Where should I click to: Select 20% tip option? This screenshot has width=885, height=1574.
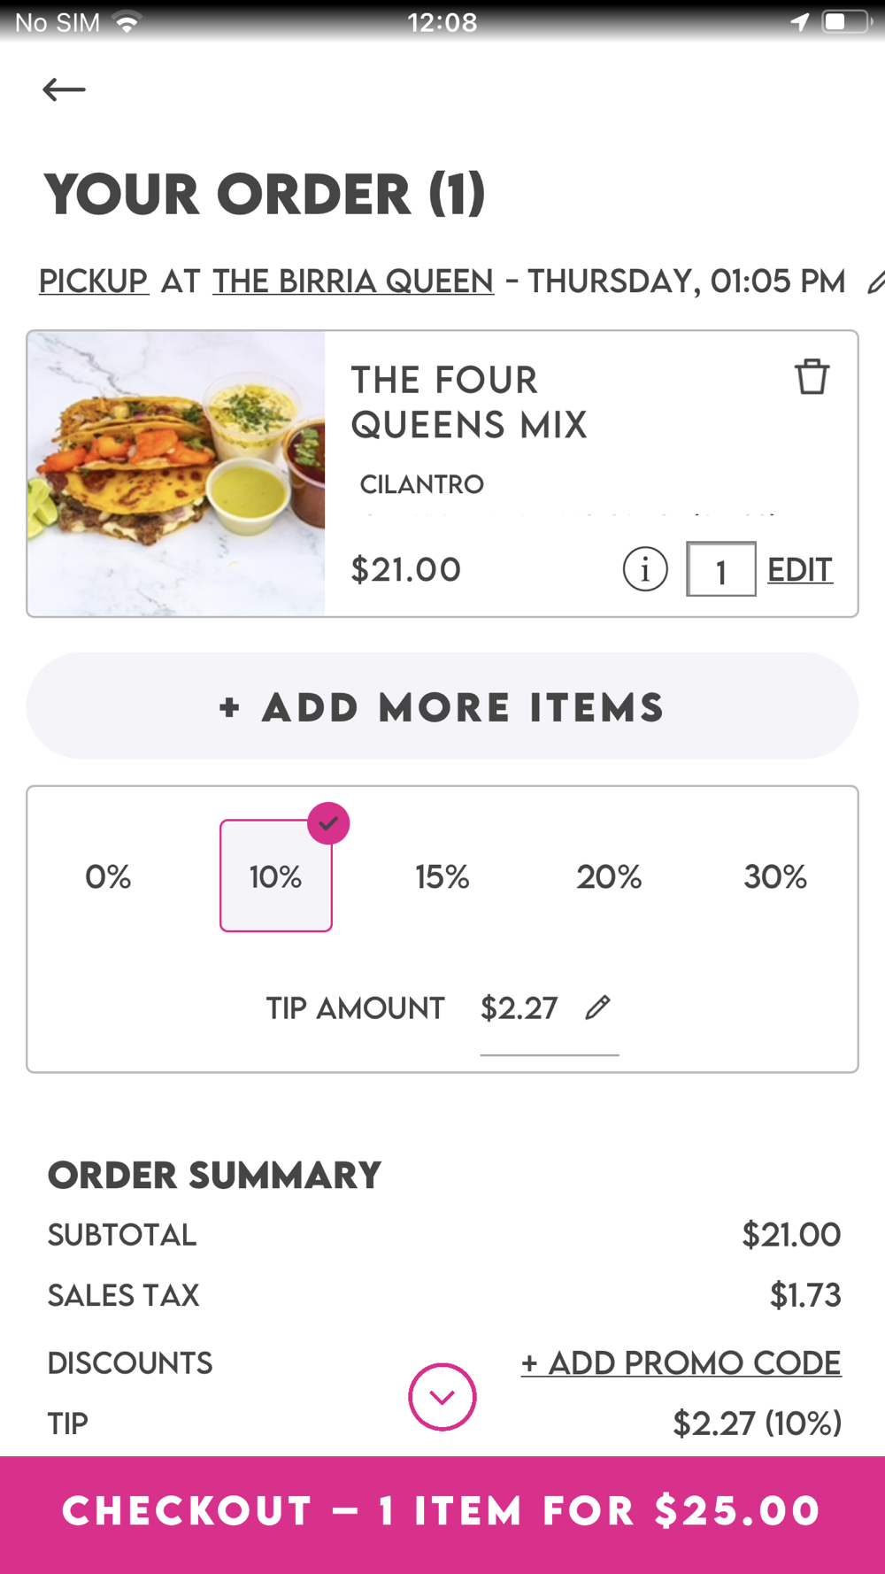[609, 876]
